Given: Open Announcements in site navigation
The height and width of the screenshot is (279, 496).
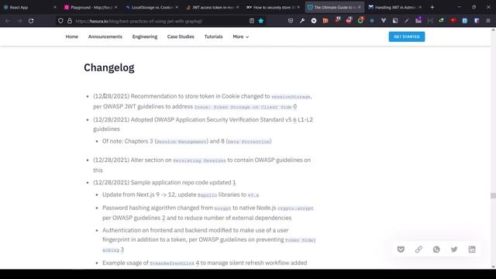Looking at the screenshot, I should (105, 36).
